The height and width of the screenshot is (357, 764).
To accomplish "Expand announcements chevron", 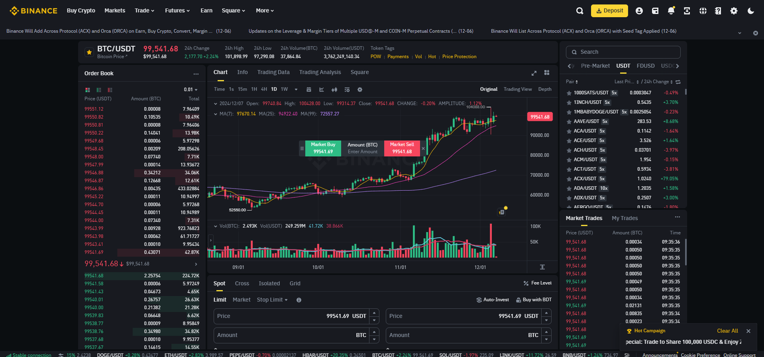I will [x=740, y=33].
